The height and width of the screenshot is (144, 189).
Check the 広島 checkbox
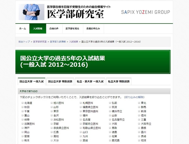pos(52,132)
